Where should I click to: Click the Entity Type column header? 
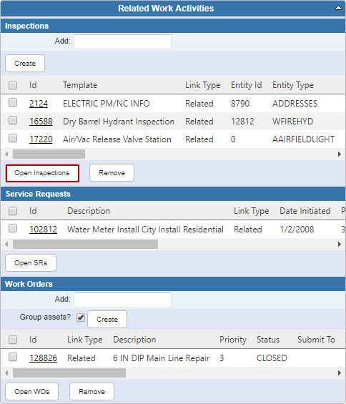293,85
